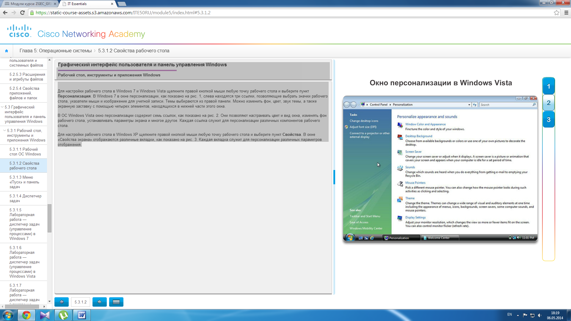Close the IT Essentials tab

coord(112,4)
